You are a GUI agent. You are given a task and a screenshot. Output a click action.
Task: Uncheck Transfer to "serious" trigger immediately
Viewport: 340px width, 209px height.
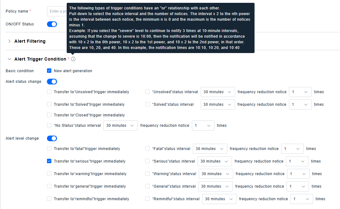49,161
